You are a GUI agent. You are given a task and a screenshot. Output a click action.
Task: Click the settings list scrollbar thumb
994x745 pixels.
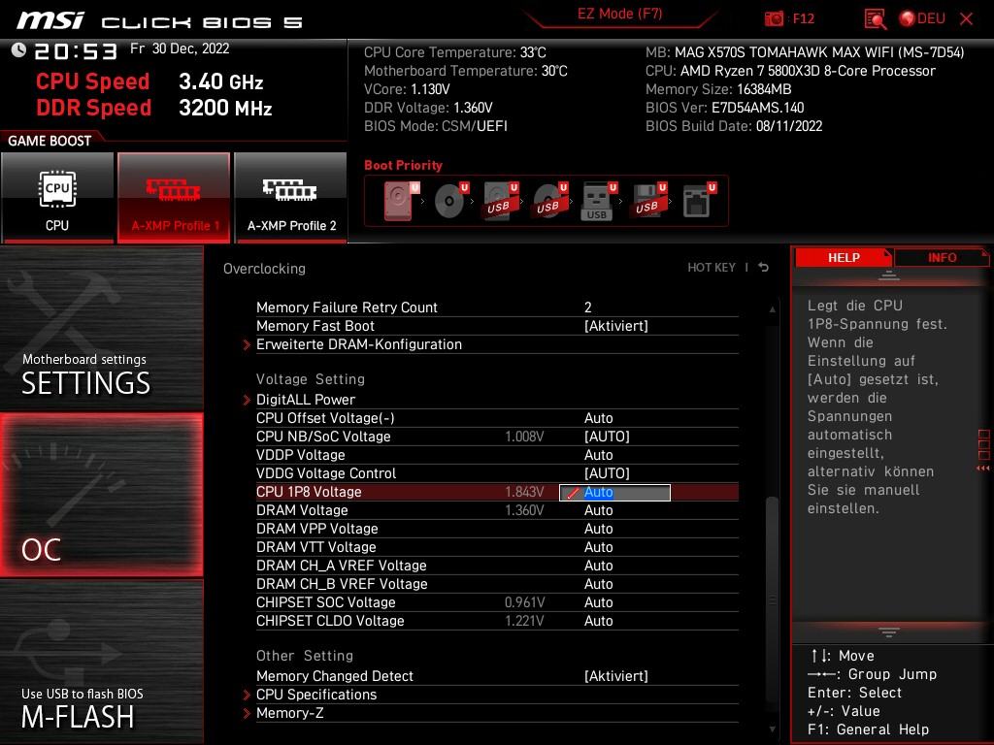772,599
